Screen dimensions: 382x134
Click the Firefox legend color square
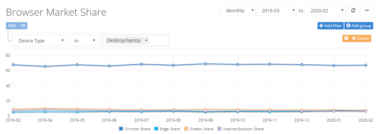pyautogui.click(x=185, y=129)
